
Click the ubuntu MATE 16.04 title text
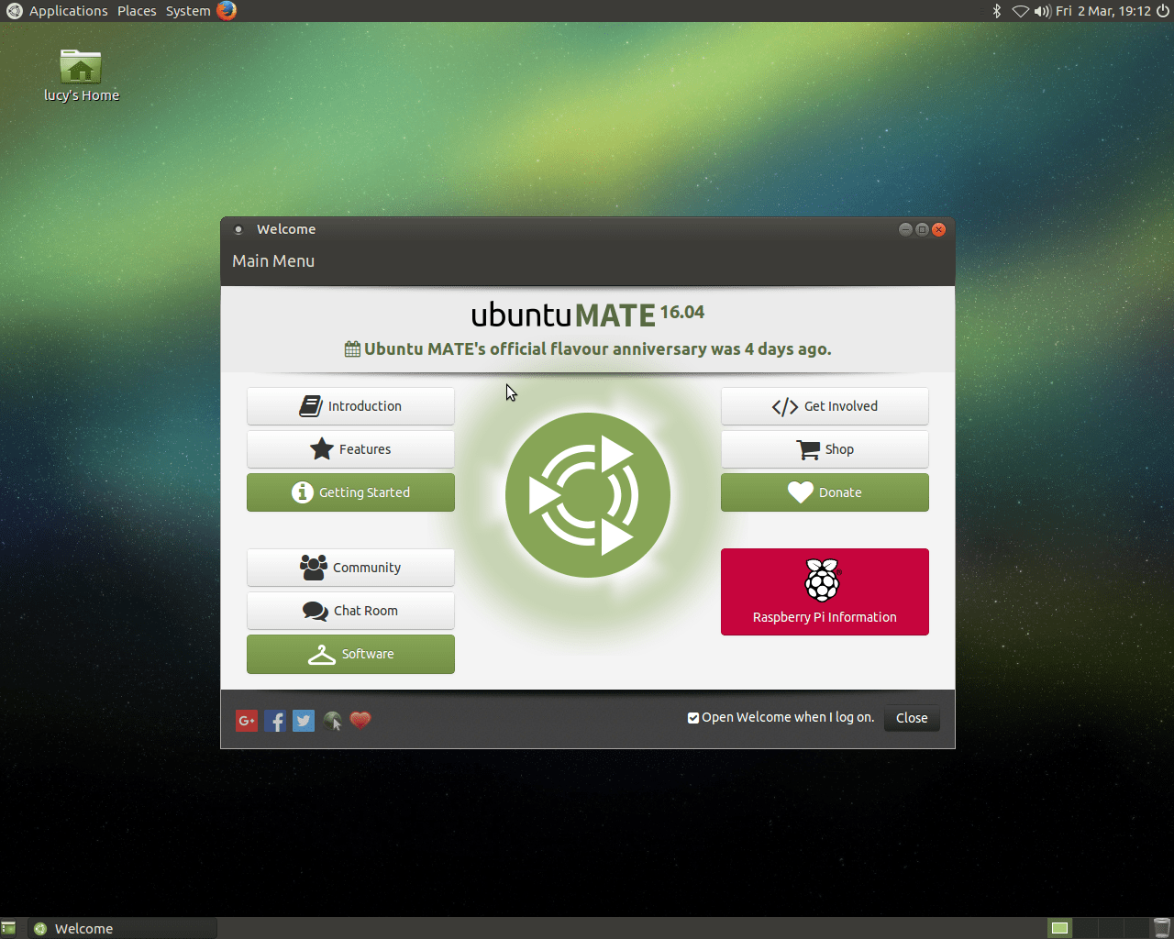pos(588,315)
